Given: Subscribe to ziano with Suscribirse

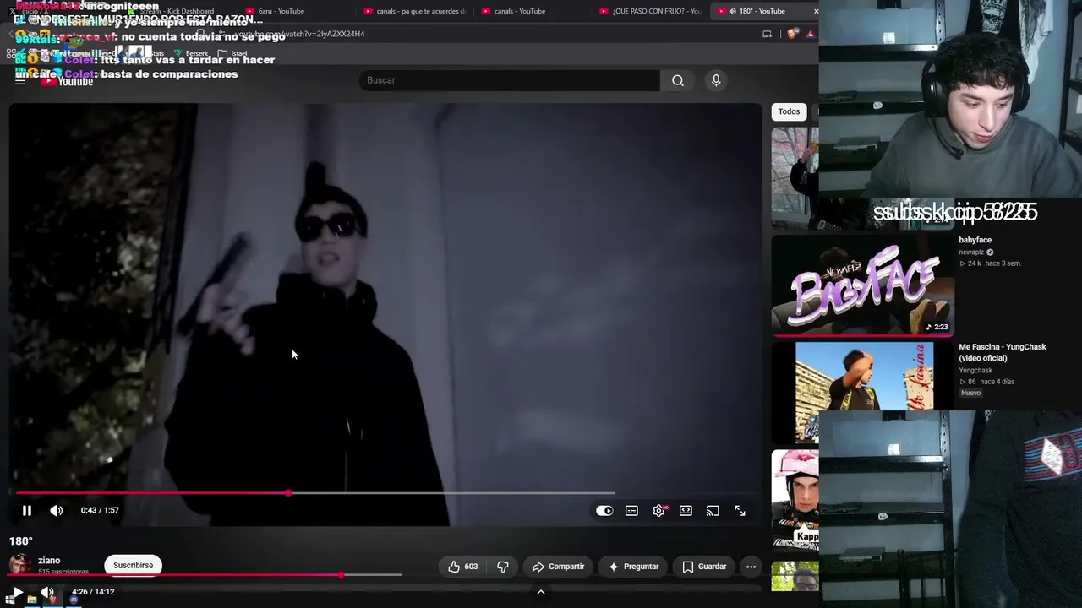Looking at the screenshot, I should 133,566.
